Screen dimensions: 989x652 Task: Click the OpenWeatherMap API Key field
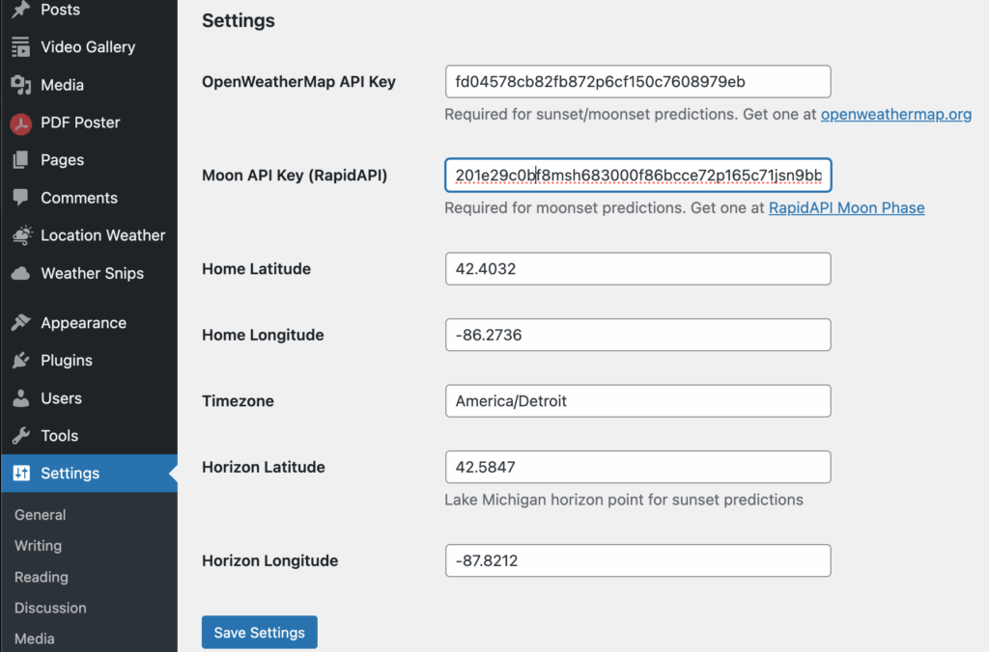click(x=637, y=82)
